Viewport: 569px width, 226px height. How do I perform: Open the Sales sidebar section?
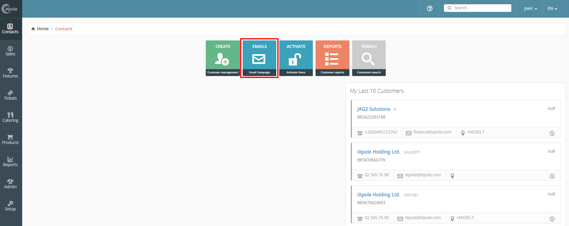[11, 51]
